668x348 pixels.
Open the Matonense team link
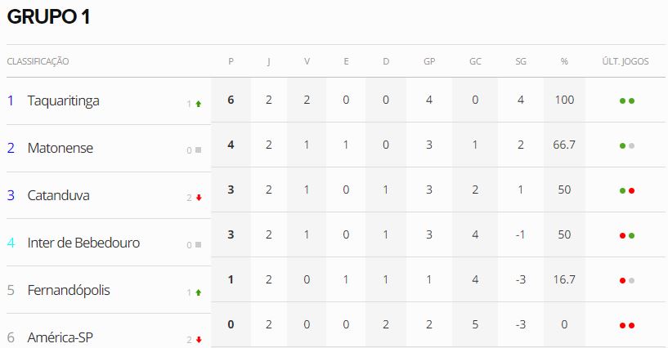click(60, 148)
